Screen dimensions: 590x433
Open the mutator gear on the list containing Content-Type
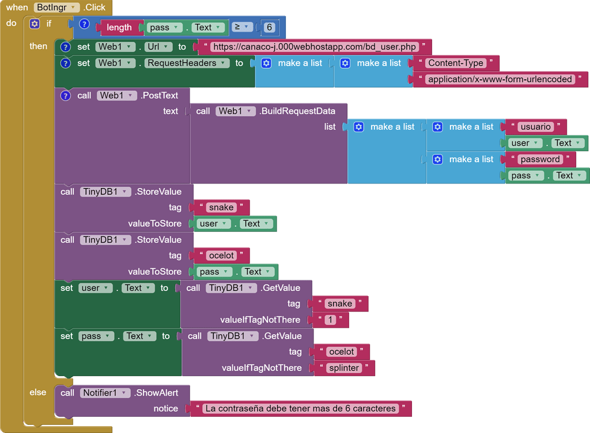click(345, 63)
